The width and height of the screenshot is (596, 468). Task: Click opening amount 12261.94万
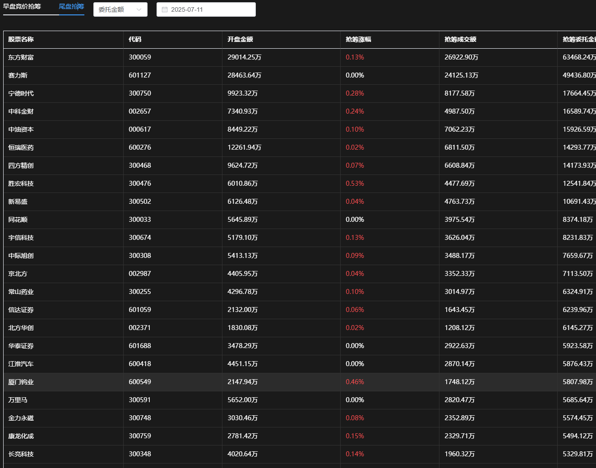(245, 147)
